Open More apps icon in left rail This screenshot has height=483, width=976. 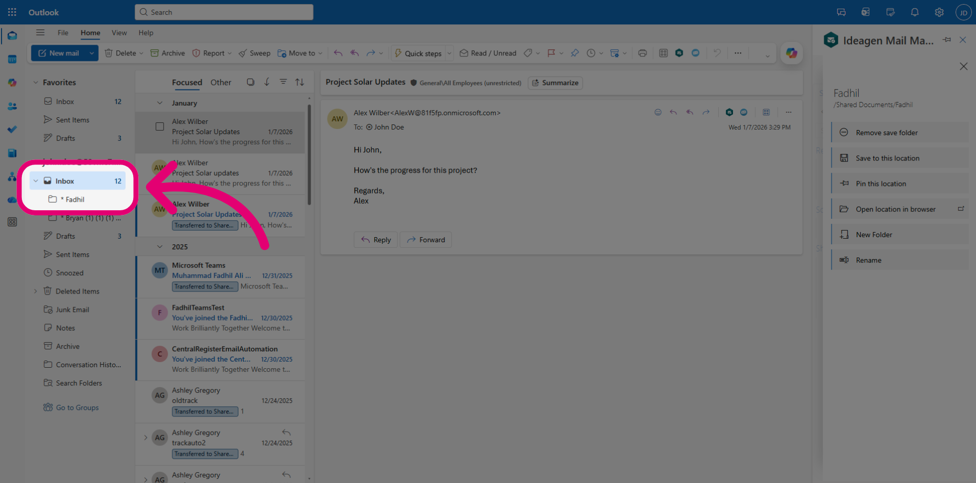pos(12,222)
